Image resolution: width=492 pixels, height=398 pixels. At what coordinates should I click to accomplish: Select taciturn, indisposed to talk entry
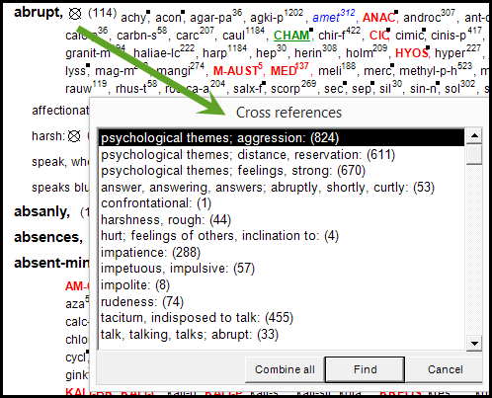[x=282, y=318]
